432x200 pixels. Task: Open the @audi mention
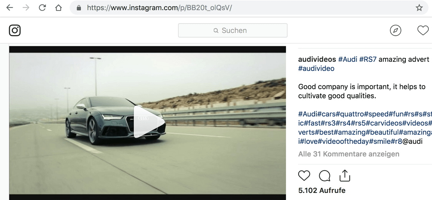[413, 142]
